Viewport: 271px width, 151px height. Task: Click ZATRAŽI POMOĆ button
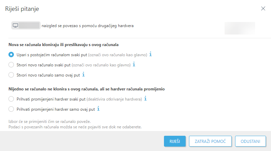(x=210, y=141)
